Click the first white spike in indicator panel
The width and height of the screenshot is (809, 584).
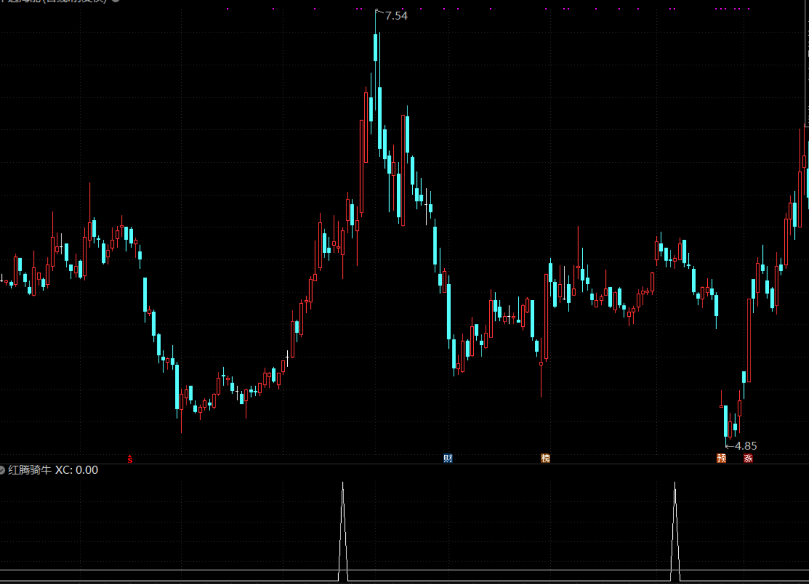point(343,531)
